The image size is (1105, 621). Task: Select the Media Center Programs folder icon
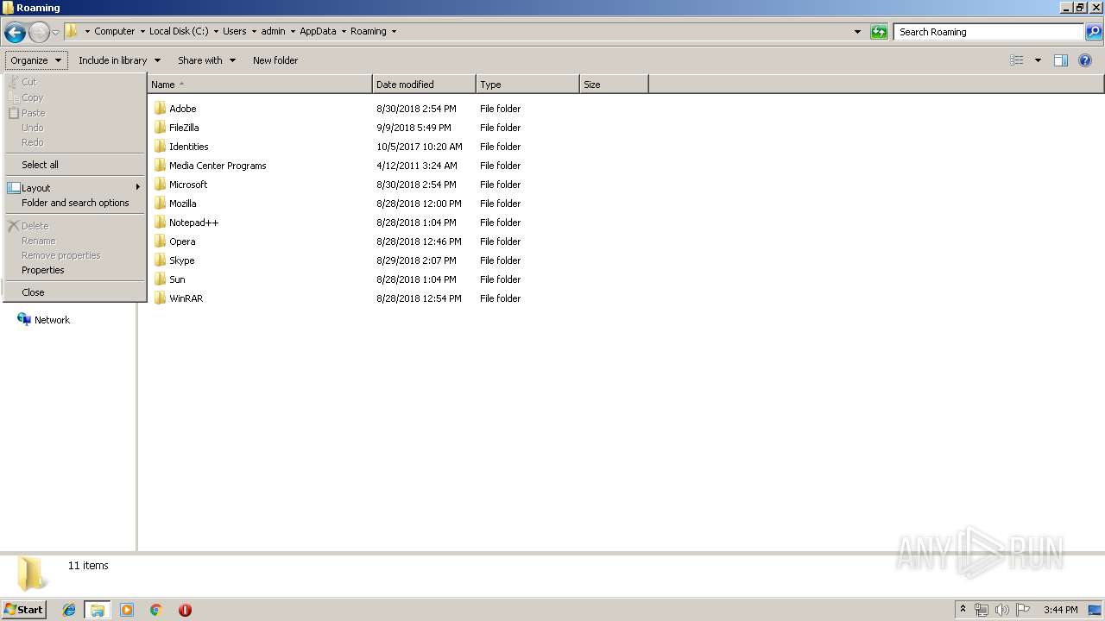pyautogui.click(x=160, y=166)
